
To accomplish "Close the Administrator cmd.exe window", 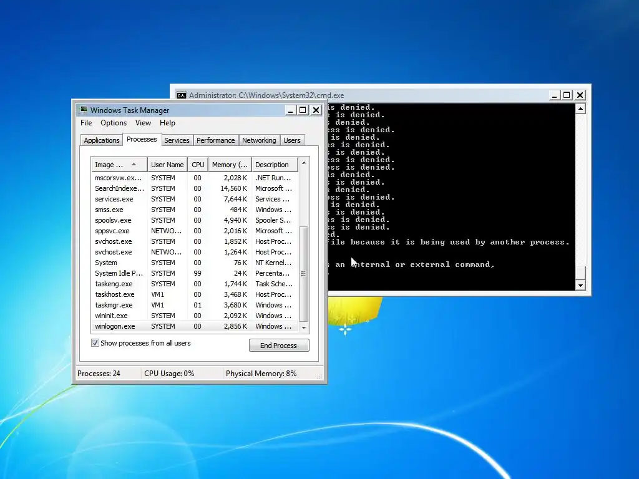I will (580, 95).
